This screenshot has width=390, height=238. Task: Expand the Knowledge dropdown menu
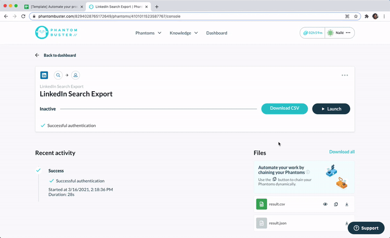tap(184, 33)
